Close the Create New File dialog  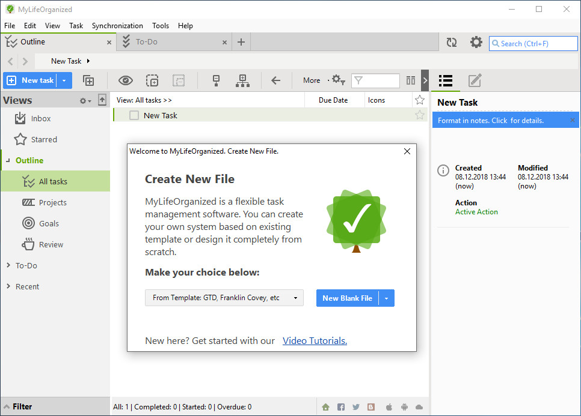click(x=407, y=151)
